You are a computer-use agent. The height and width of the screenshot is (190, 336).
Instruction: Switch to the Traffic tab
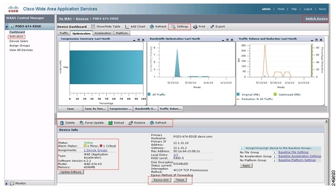64,33
